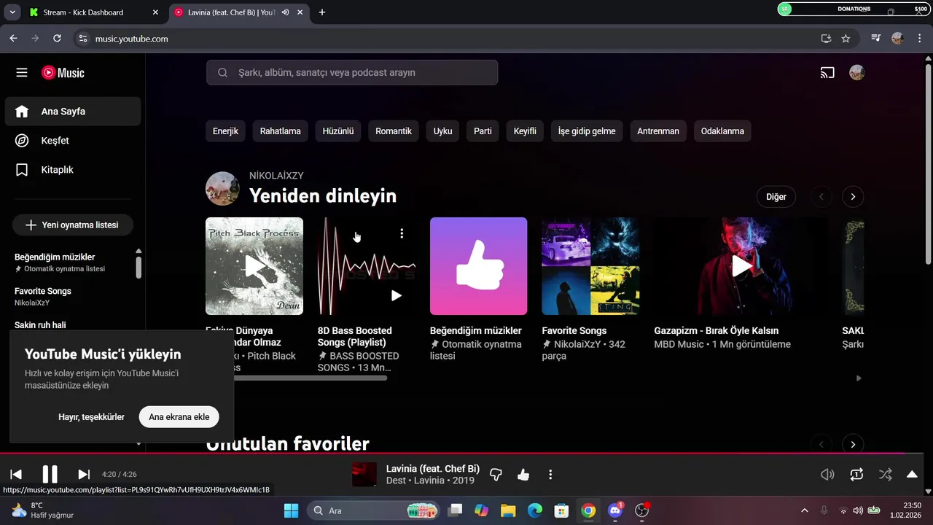Screen dimensions: 933x525
Task: Show hidden system tray icons
Action: coord(805,510)
